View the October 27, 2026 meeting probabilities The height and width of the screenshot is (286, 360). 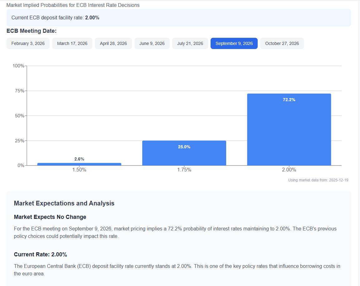(282, 43)
